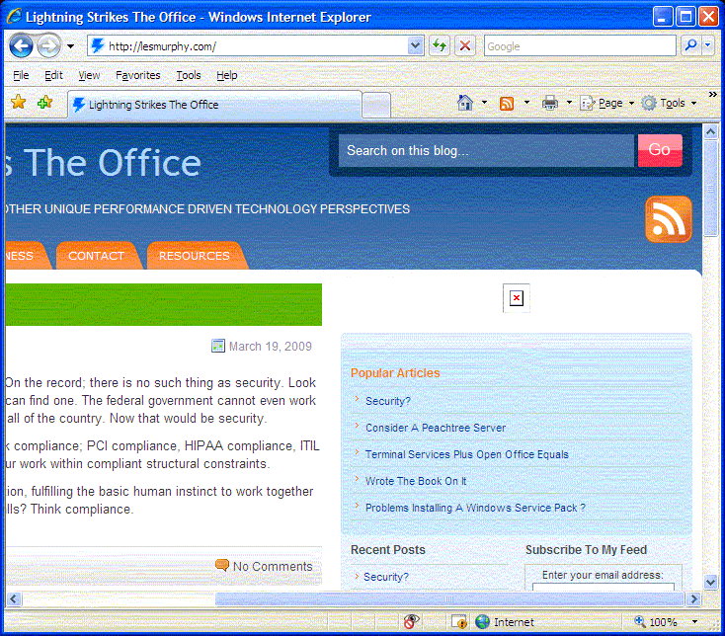The height and width of the screenshot is (636, 725).
Task: Open the Security? popular article link
Action: [388, 401]
